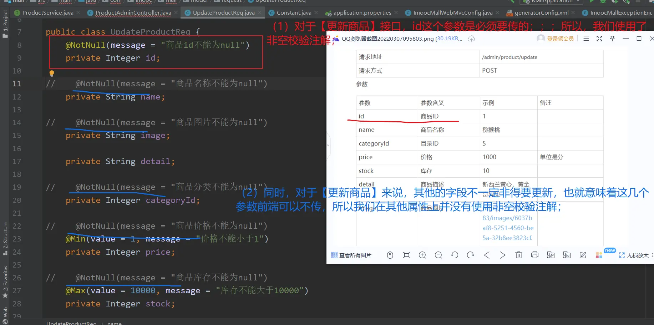Delete the image with trash icon

519,255
